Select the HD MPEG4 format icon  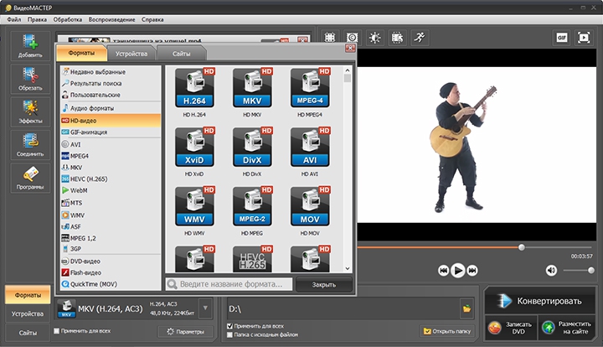[310, 88]
